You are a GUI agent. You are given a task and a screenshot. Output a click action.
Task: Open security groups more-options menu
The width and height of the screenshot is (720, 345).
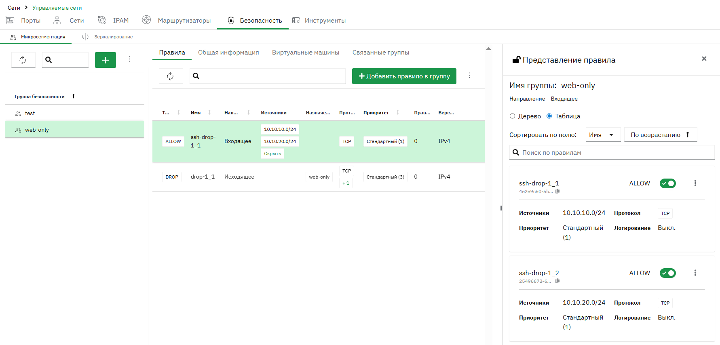click(x=129, y=59)
